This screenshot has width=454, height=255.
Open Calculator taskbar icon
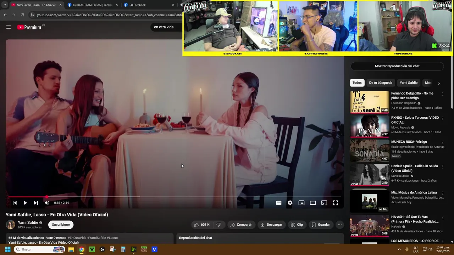pyautogui.click(x=123, y=249)
